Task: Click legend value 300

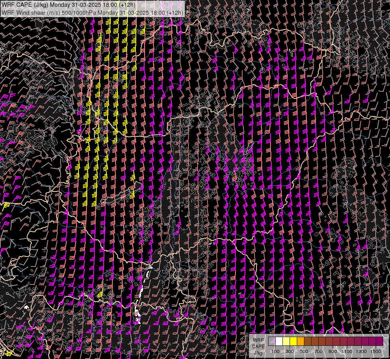Action: (x=290, y=351)
